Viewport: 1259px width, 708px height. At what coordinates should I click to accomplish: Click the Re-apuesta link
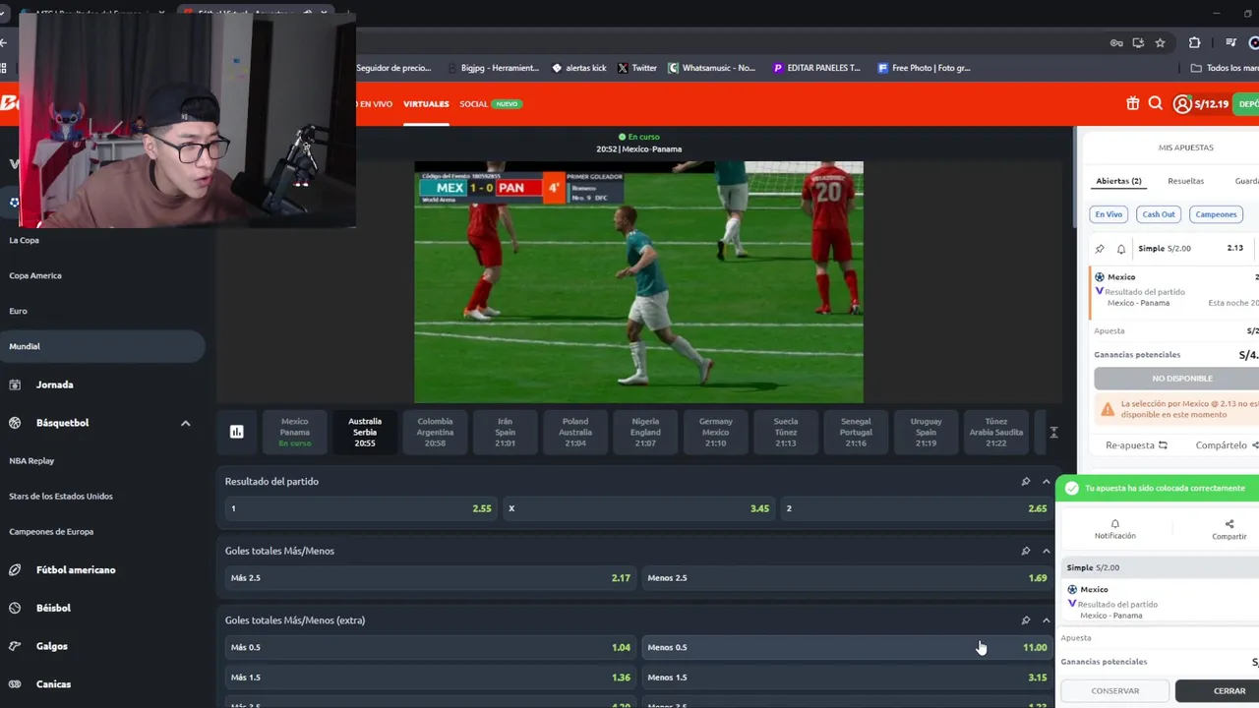pyautogui.click(x=1136, y=445)
